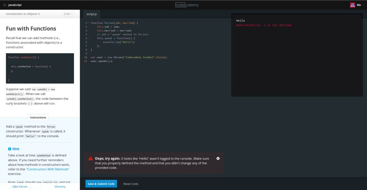Click the Hint question mark icon
The width and height of the screenshot is (367, 190).
pyautogui.click(x=10, y=149)
